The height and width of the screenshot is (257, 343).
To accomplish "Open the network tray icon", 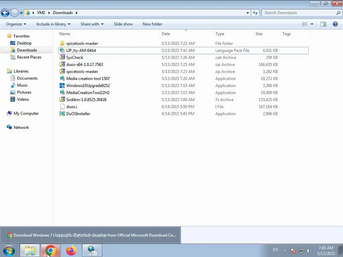I will click(301, 250).
